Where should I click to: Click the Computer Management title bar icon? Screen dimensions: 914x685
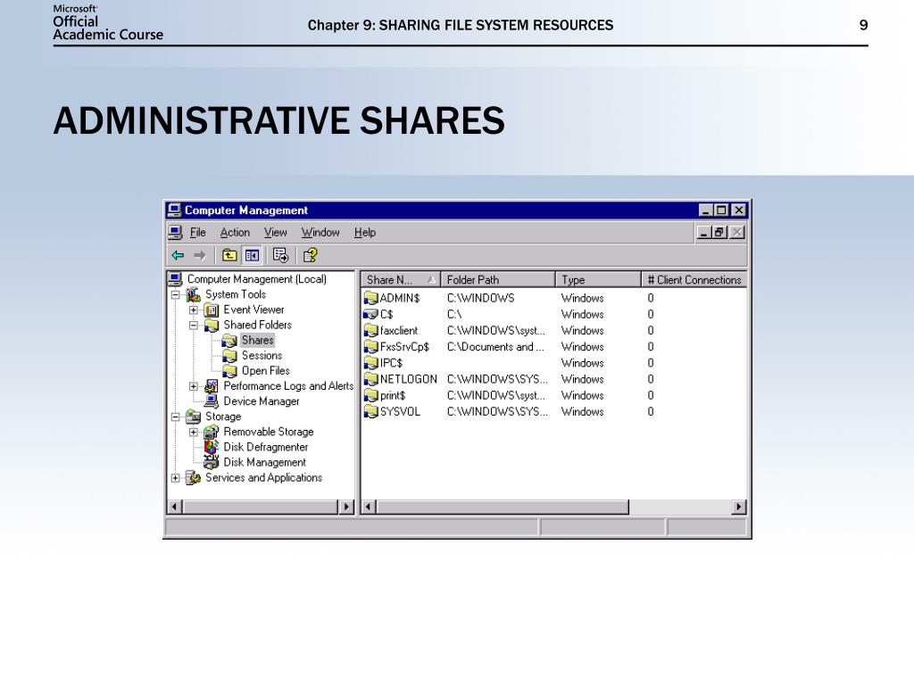[174, 210]
